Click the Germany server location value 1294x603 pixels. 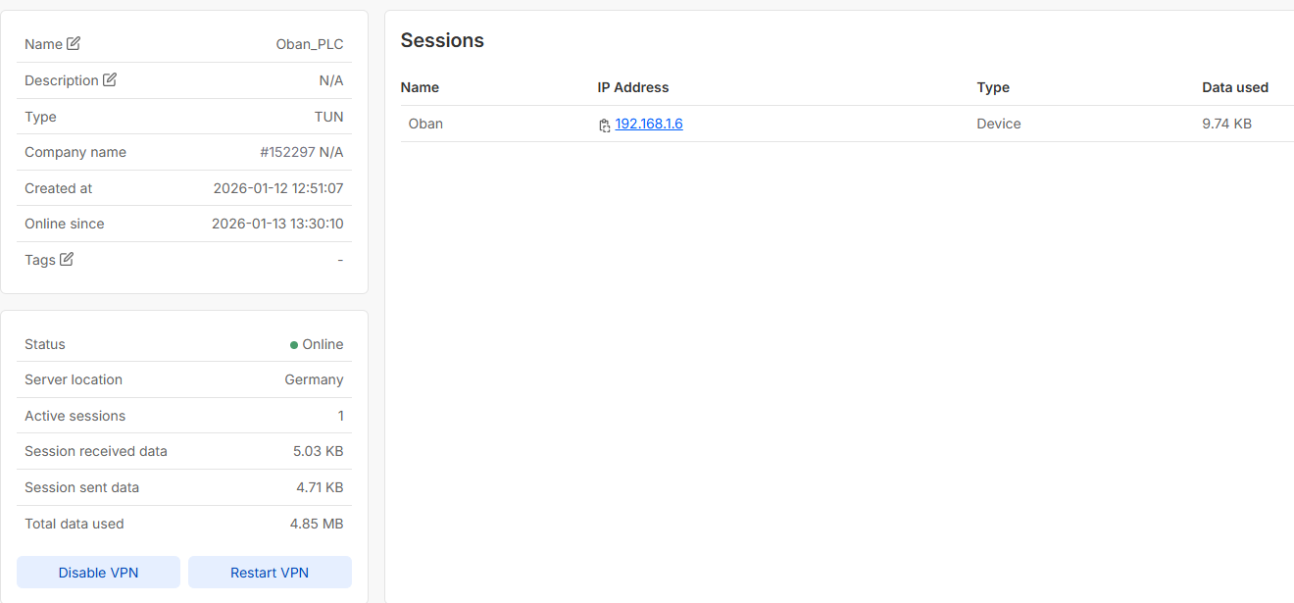click(x=314, y=379)
